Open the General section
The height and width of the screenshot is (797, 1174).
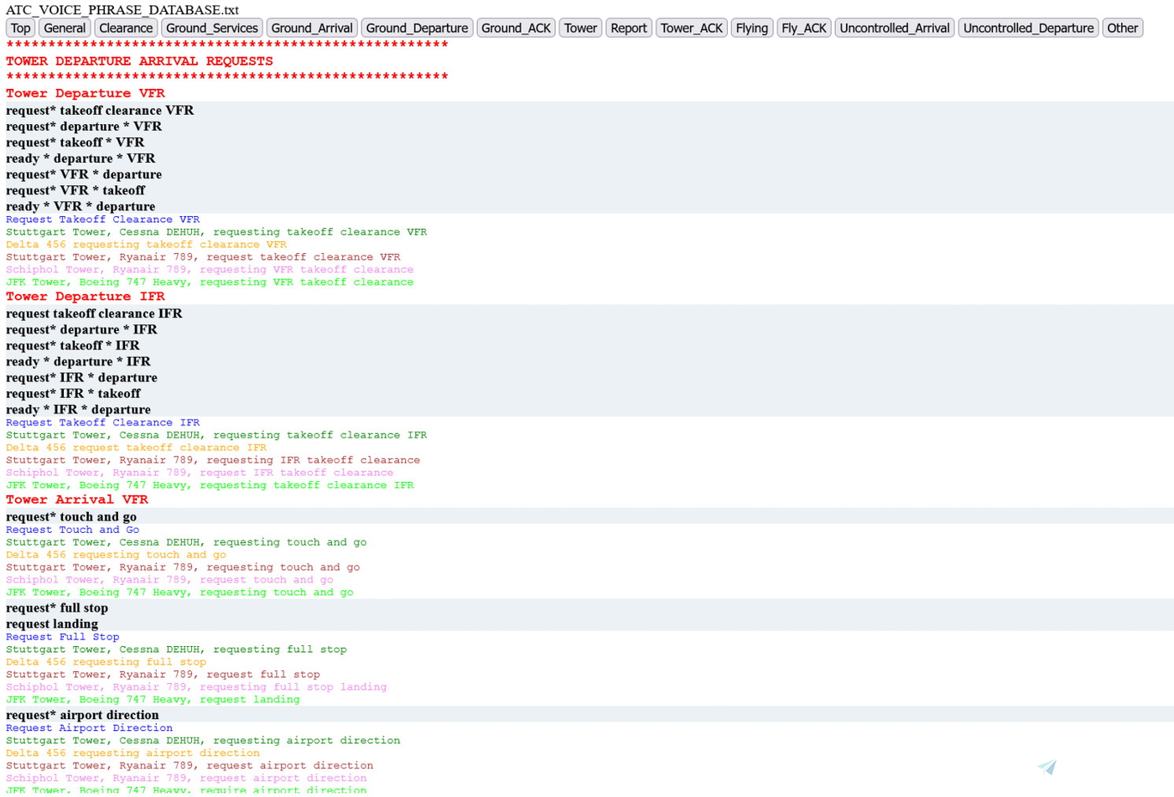click(x=65, y=28)
